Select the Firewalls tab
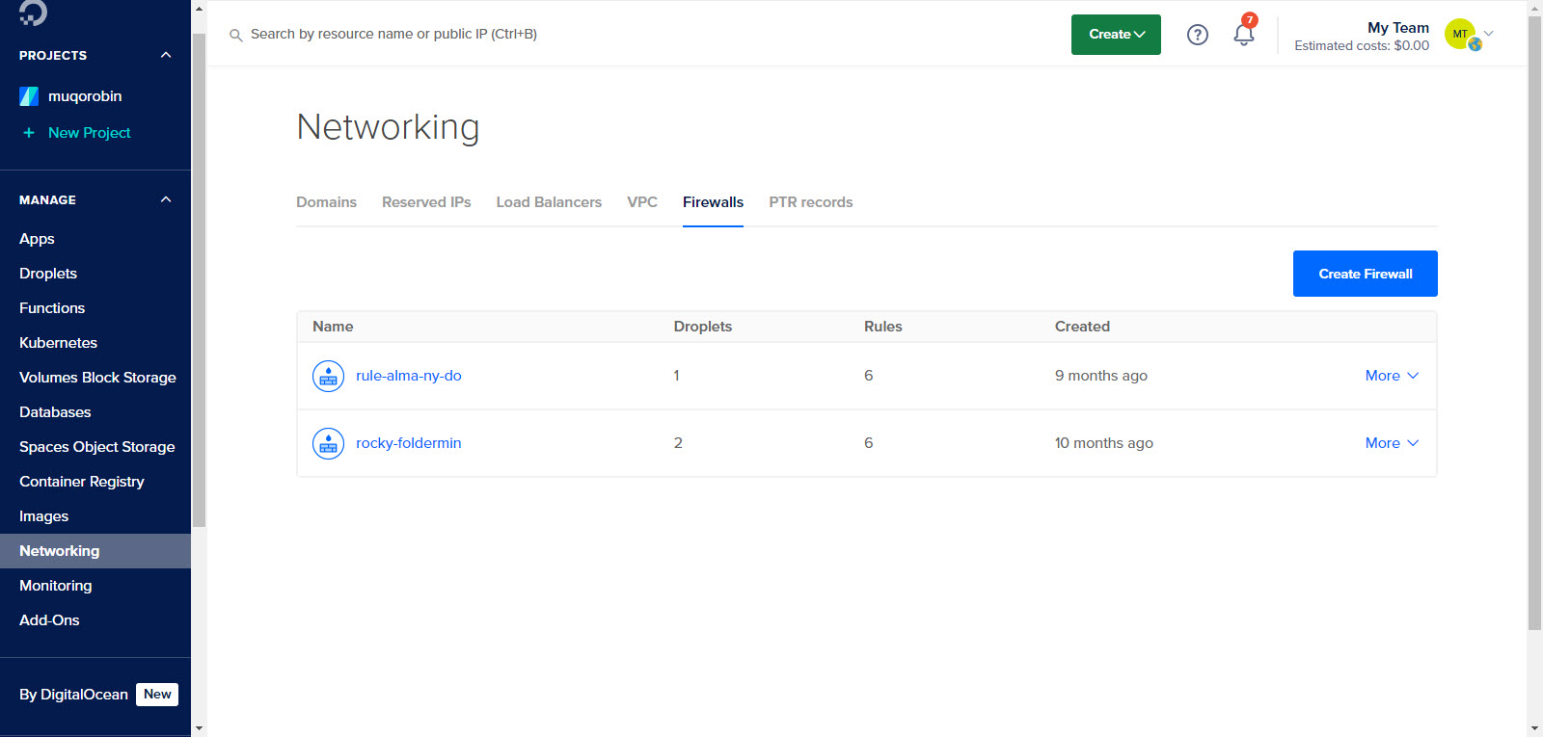1543x737 pixels. pyautogui.click(x=713, y=202)
